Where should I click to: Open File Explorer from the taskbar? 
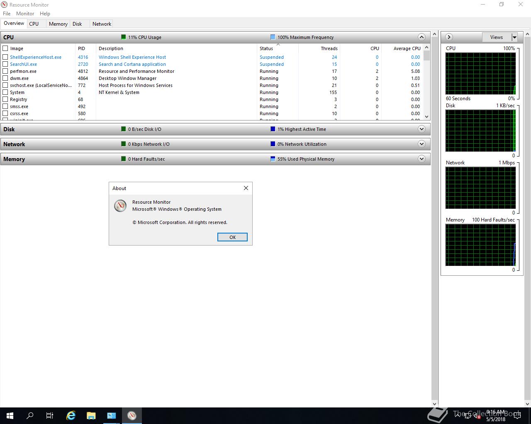pos(91,416)
